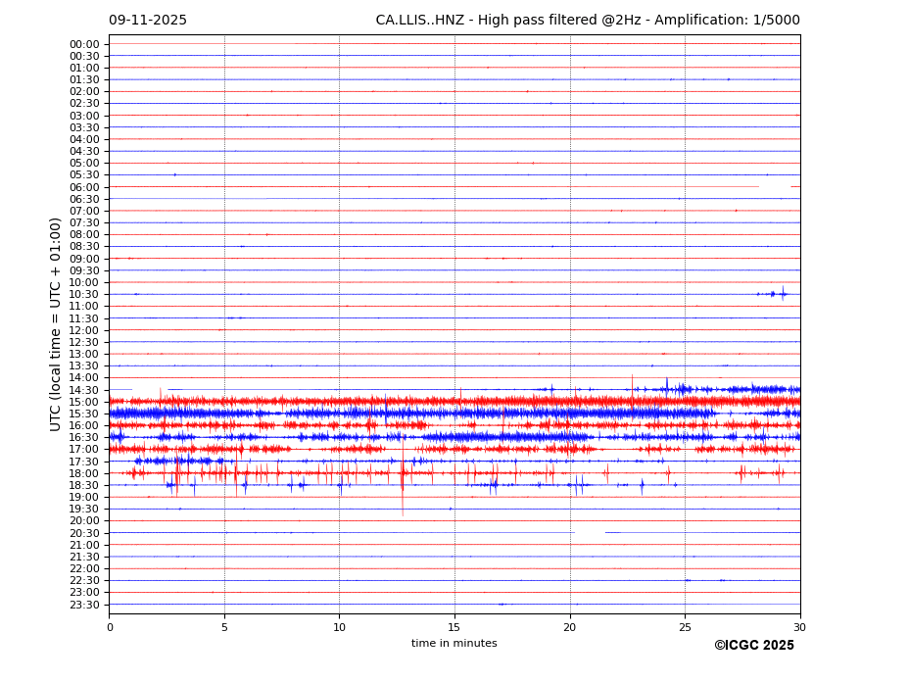Click the seismic spike at end of 10:30 trace
908x682 pixels.
click(x=782, y=292)
